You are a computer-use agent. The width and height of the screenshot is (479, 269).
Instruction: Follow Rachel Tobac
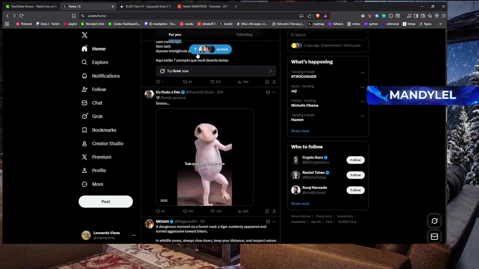(x=356, y=175)
